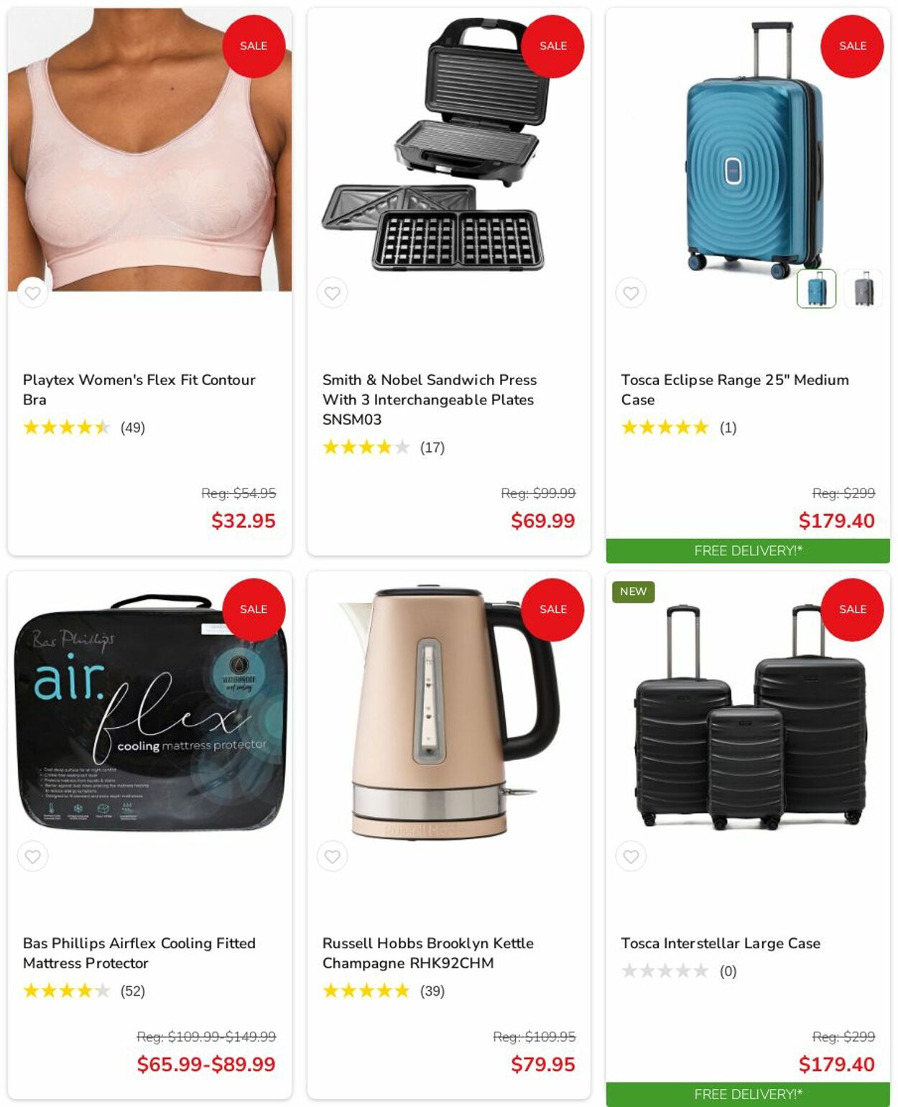Open Playtex Women's Flex Fit Contour Bra link
This screenshot has height=1107, width=898.
[139, 389]
